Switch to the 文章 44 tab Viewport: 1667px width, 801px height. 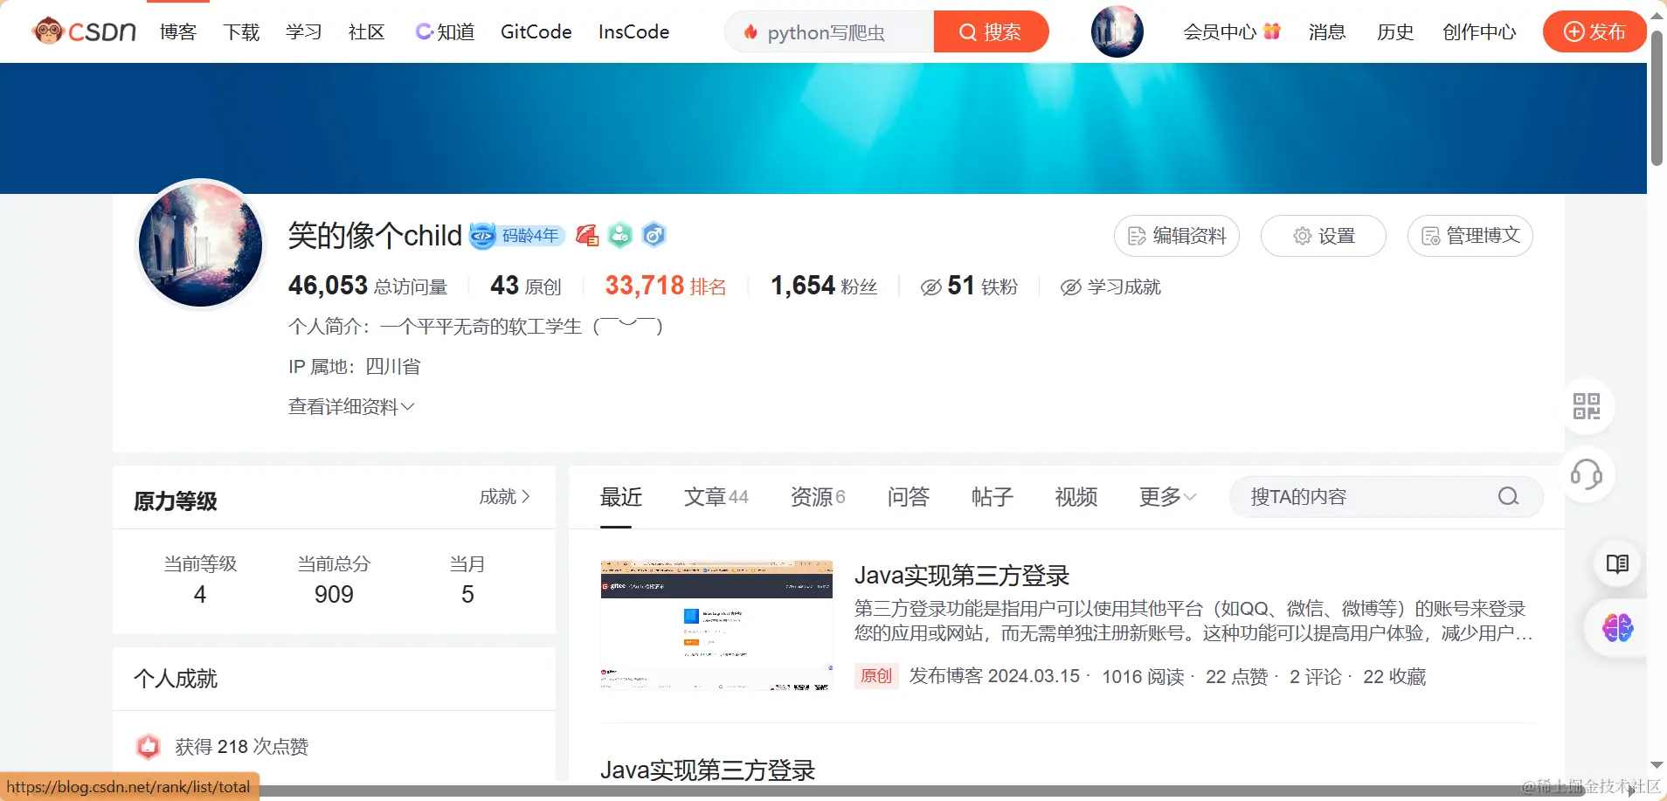716,497
